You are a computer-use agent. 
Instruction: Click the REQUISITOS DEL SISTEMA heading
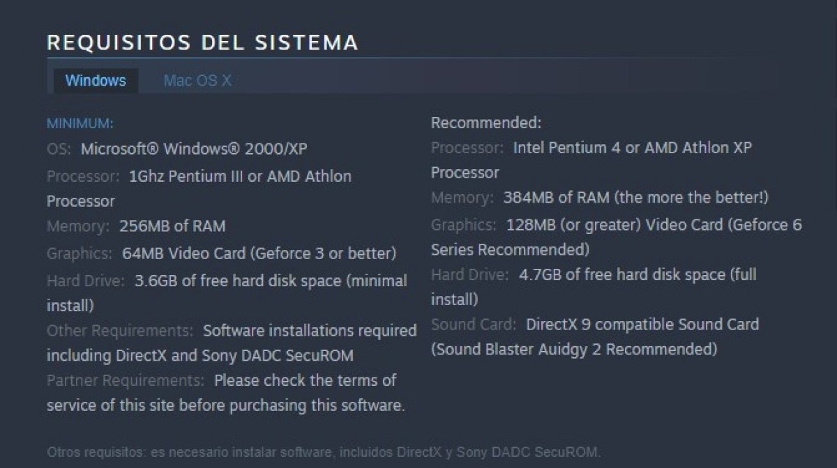202,42
